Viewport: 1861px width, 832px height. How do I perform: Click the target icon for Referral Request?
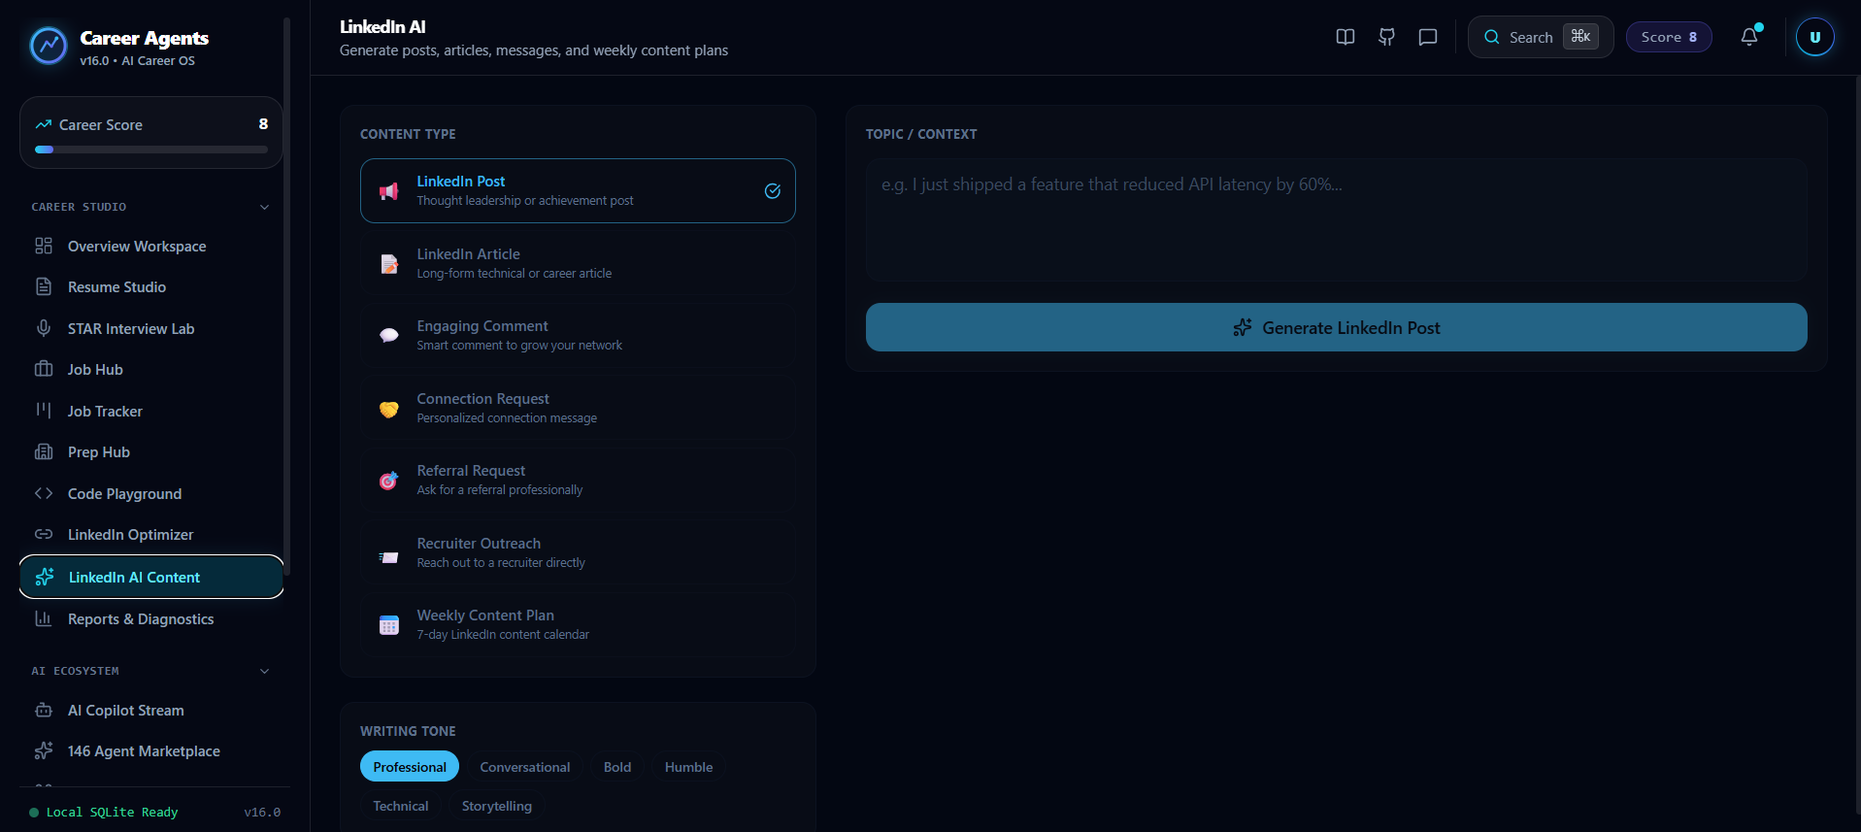click(x=389, y=481)
